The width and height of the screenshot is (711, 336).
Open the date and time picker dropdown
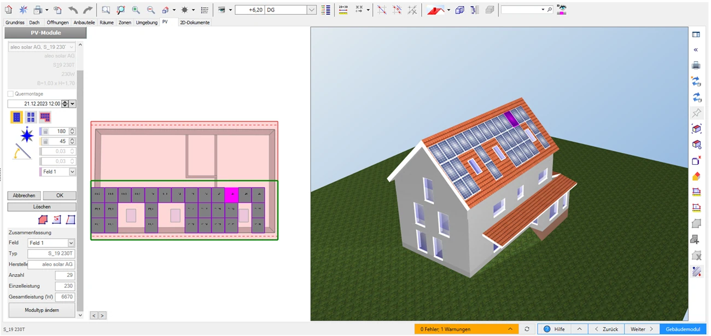point(73,104)
